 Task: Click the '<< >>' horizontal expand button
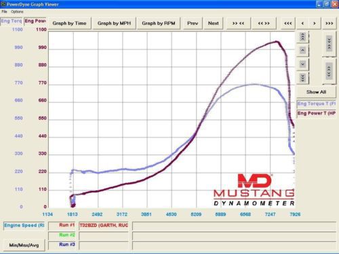(264, 23)
